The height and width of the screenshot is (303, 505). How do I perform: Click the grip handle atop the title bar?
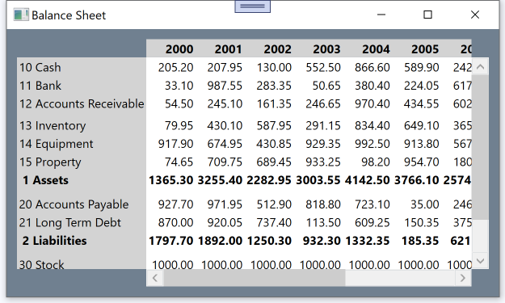click(x=252, y=6)
